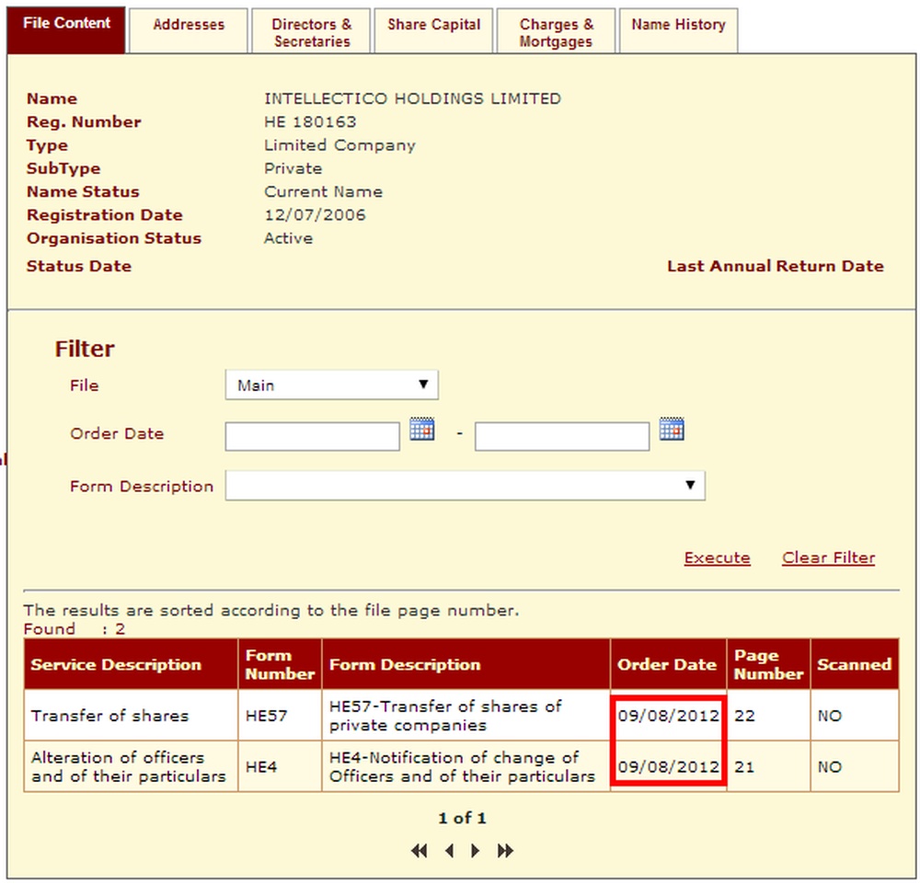Focus the Order Date start input field

[312, 436]
